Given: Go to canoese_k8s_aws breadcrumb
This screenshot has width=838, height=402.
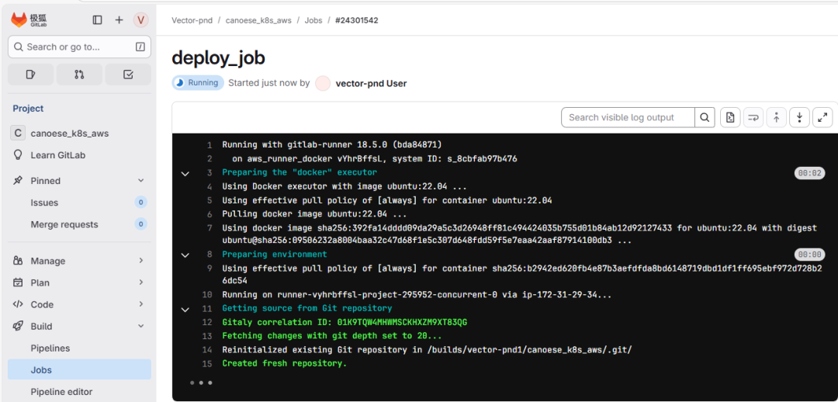Looking at the screenshot, I should pos(258,20).
